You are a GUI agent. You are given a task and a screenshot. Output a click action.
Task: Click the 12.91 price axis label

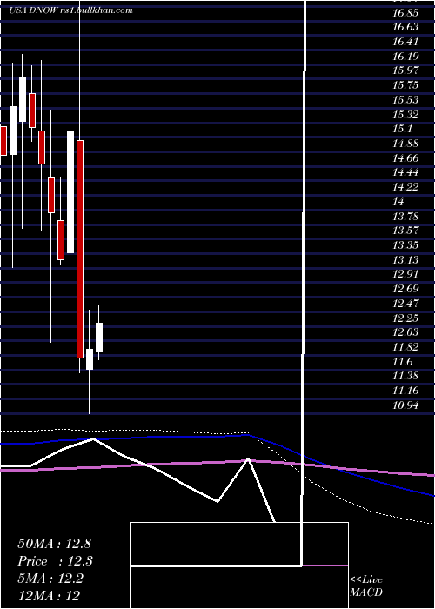point(405,274)
